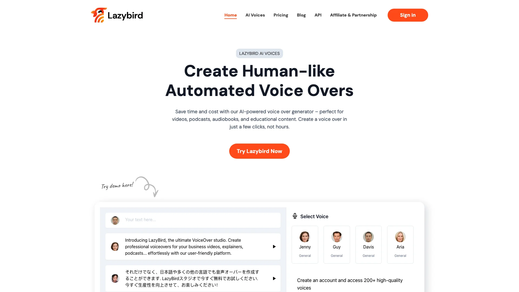Select Davis General voice radio option
Image resolution: width=519 pixels, height=292 pixels.
point(368,244)
